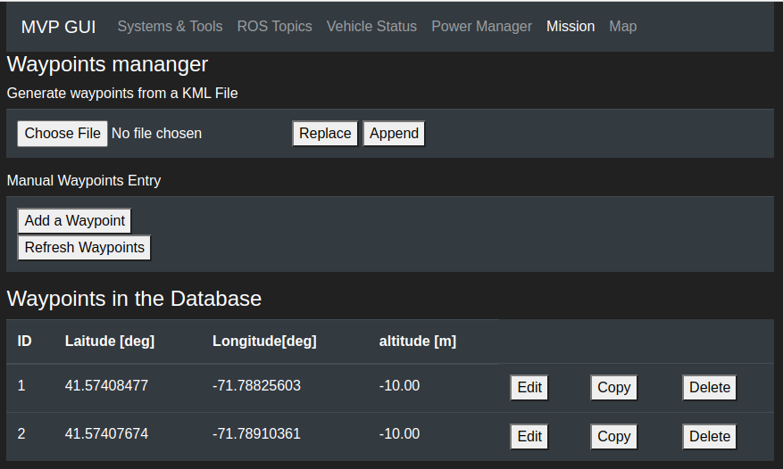
Task: Click ID cell 2 in the table
Action: [x=21, y=434]
